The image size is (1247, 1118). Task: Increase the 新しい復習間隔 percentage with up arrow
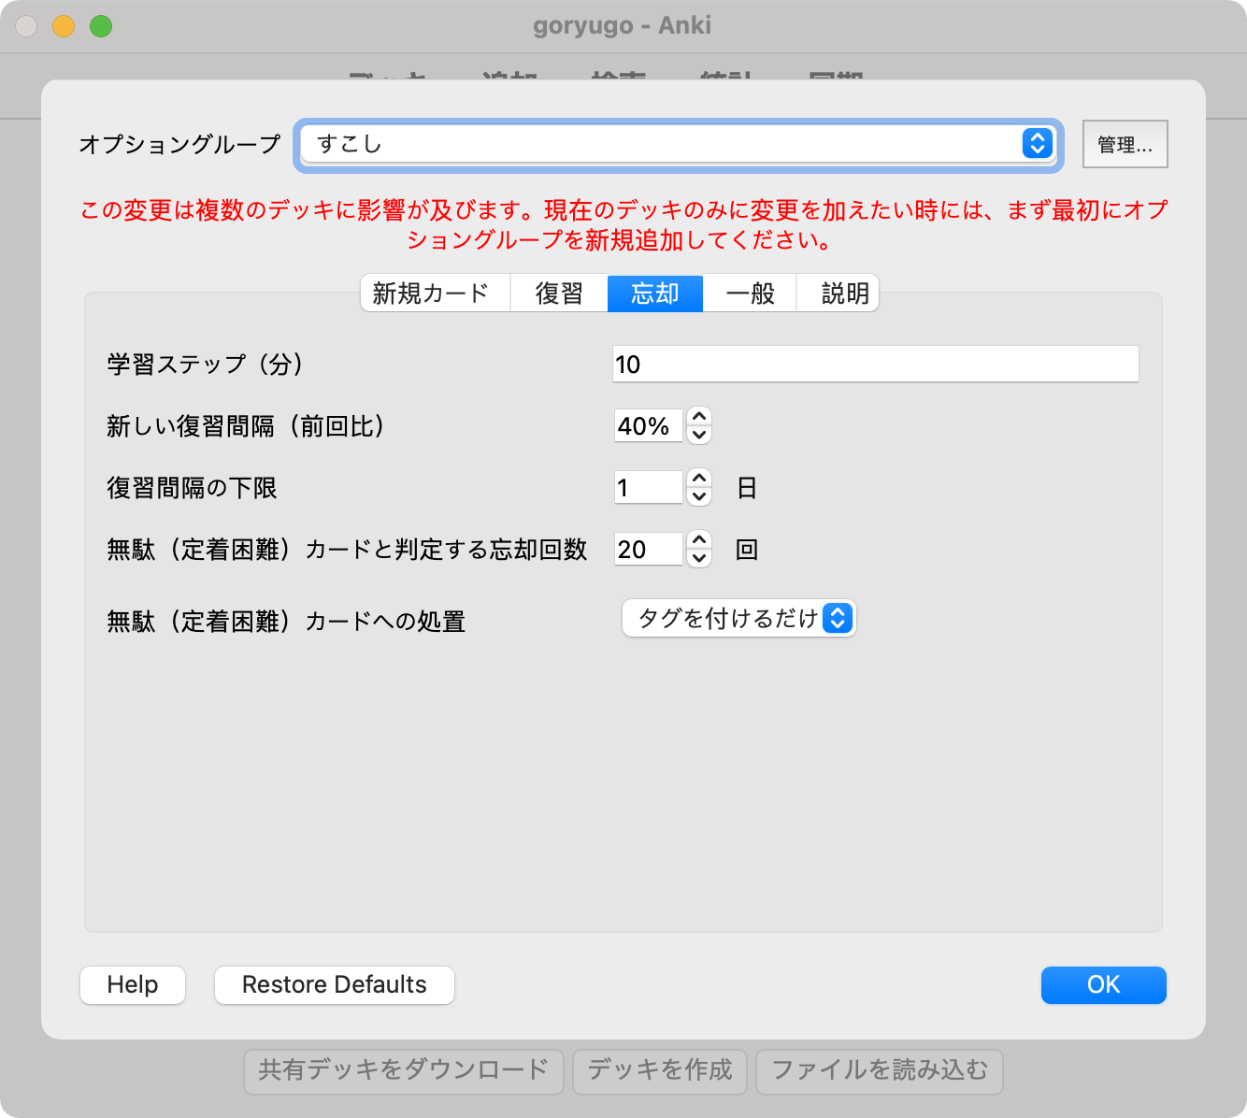point(699,417)
